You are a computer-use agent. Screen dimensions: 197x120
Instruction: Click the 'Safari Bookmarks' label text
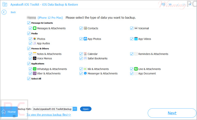(97, 58)
